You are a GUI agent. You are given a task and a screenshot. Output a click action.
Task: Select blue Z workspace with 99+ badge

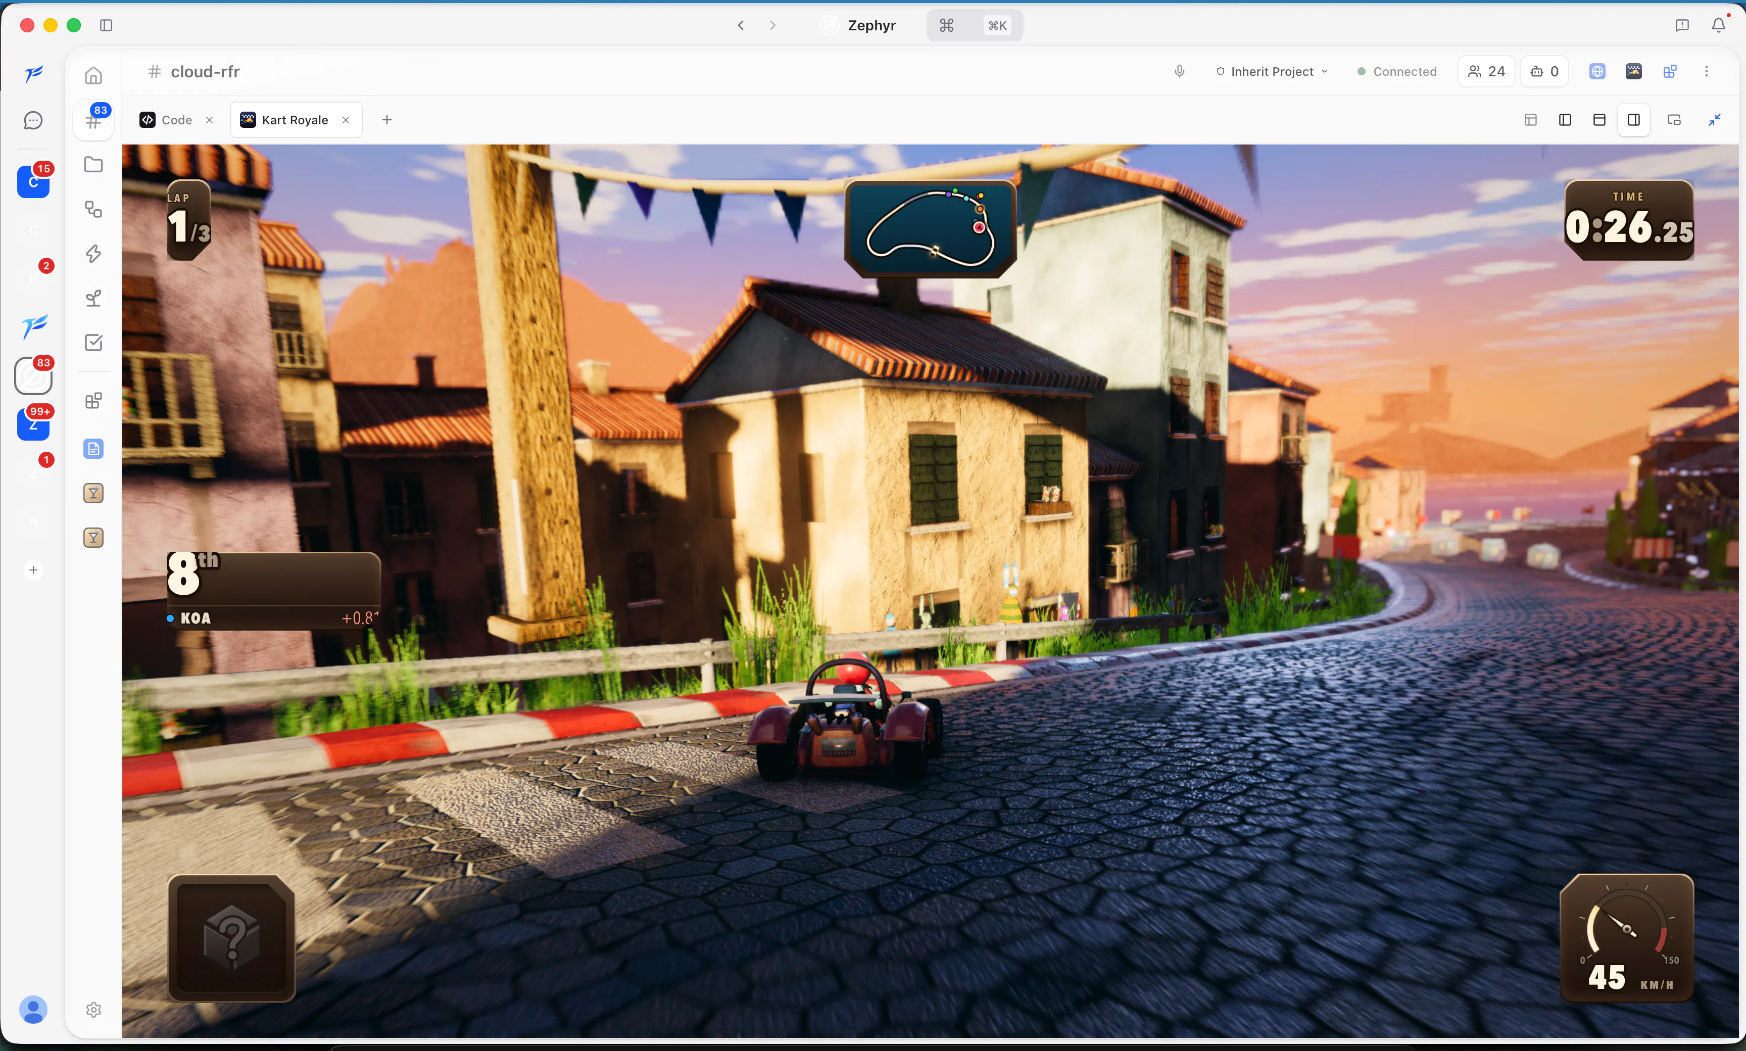coord(33,423)
